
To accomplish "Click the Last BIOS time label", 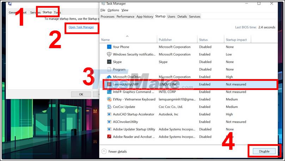I will (246, 27).
